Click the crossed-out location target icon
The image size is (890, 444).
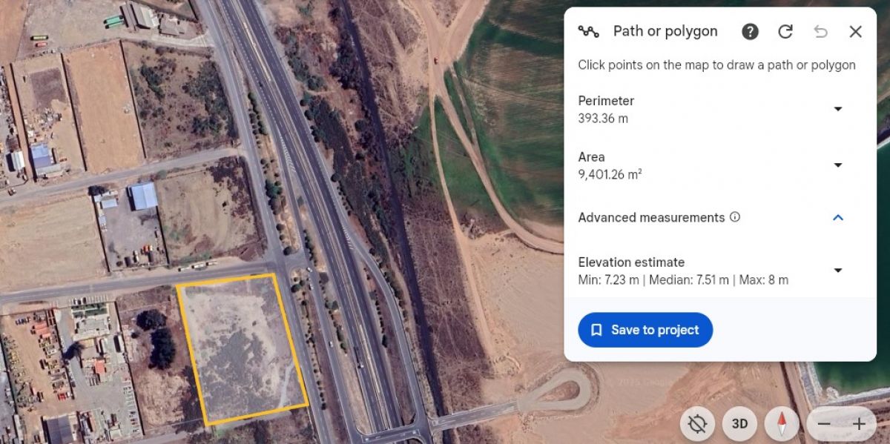(x=697, y=424)
